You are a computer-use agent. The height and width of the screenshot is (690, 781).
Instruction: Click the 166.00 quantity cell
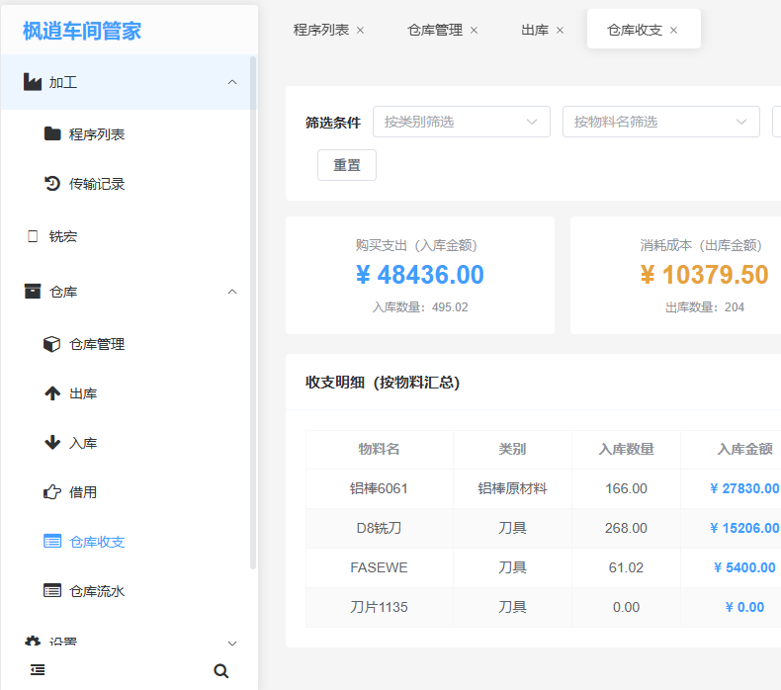tap(626, 488)
